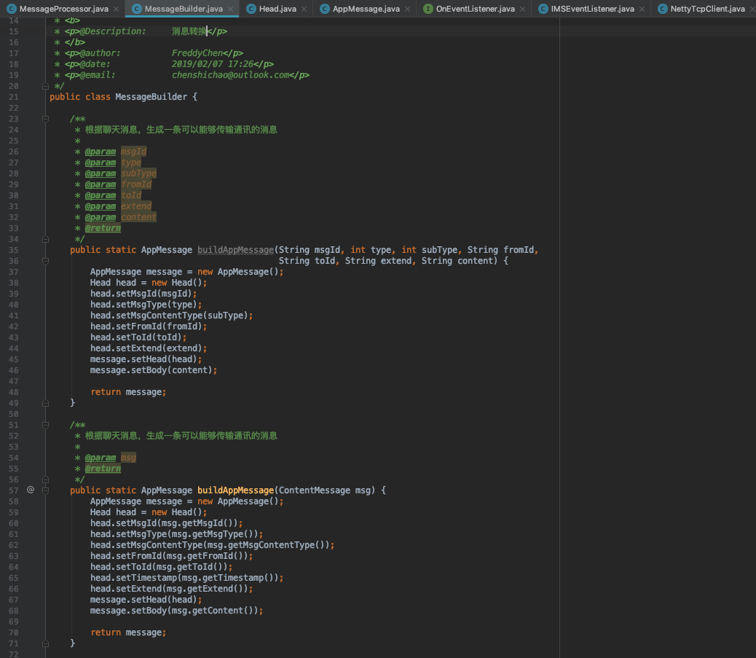Viewport: 756px width, 658px height.
Task: Collapse the second buildAppMessage fold at line 57
Action: [x=45, y=490]
